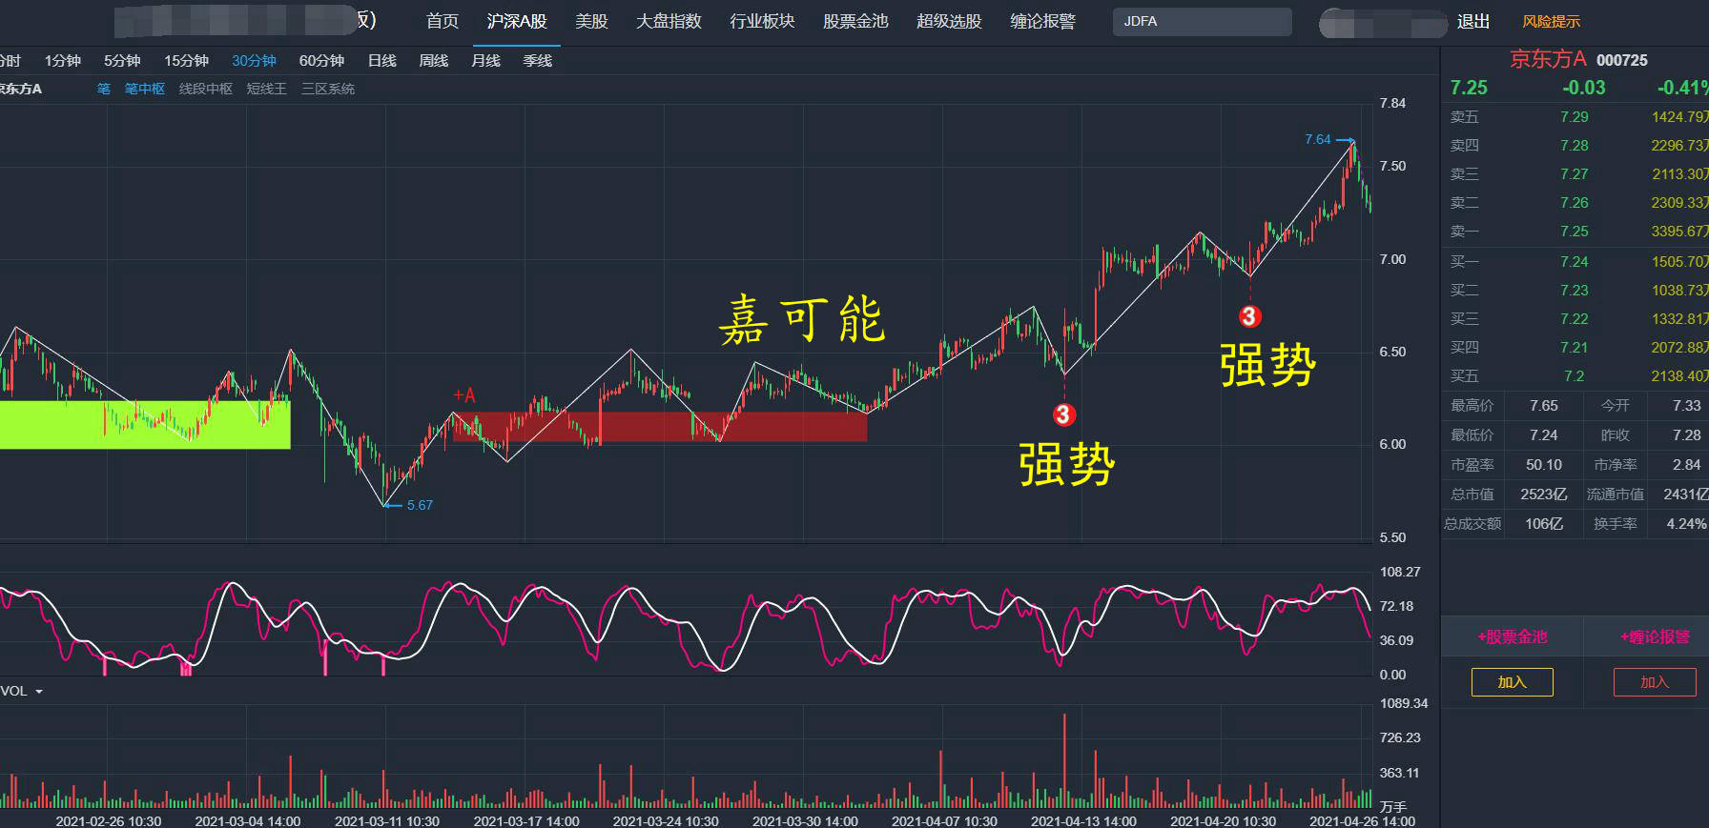This screenshot has width=1709, height=828.
Task: Click the red 笔中枢 zone rectangle
Action: click(x=660, y=426)
